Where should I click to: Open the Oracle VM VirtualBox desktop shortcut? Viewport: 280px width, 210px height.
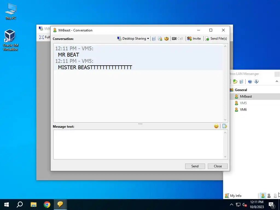[x=11, y=40]
